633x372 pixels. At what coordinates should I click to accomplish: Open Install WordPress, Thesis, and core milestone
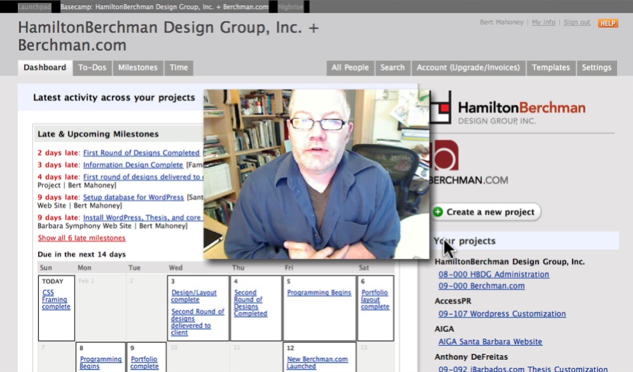tap(142, 217)
